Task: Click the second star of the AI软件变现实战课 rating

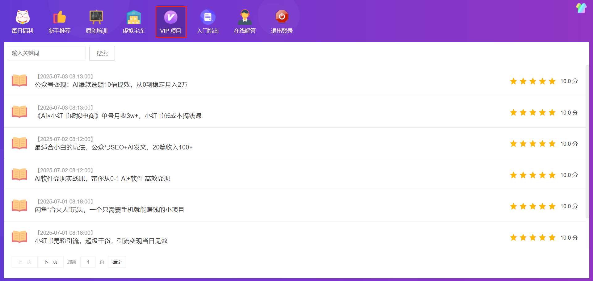Action: click(523, 175)
